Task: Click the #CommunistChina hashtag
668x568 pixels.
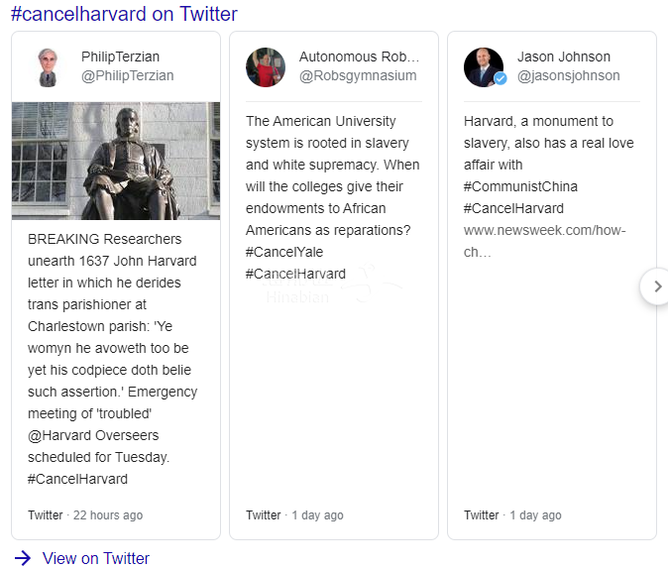Action: tap(520, 186)
